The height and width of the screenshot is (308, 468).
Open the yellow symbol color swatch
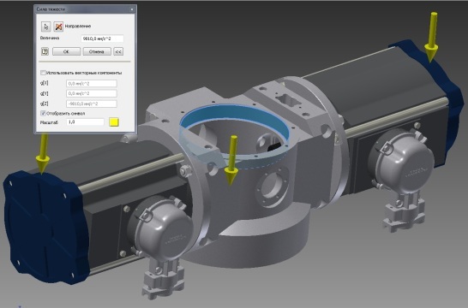click(114, 122)
